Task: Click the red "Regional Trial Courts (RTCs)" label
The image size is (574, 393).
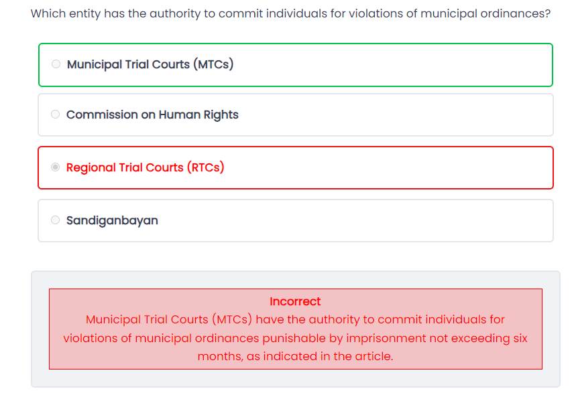Action: tap(145, 167)
